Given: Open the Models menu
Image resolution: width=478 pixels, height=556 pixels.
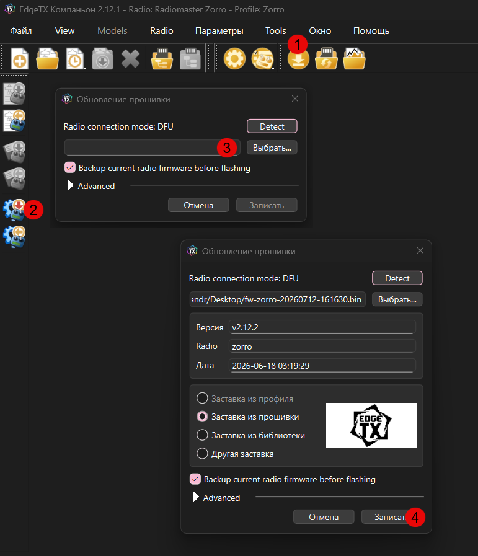Looking at the screenshot, I should click(x=112, y=31).
